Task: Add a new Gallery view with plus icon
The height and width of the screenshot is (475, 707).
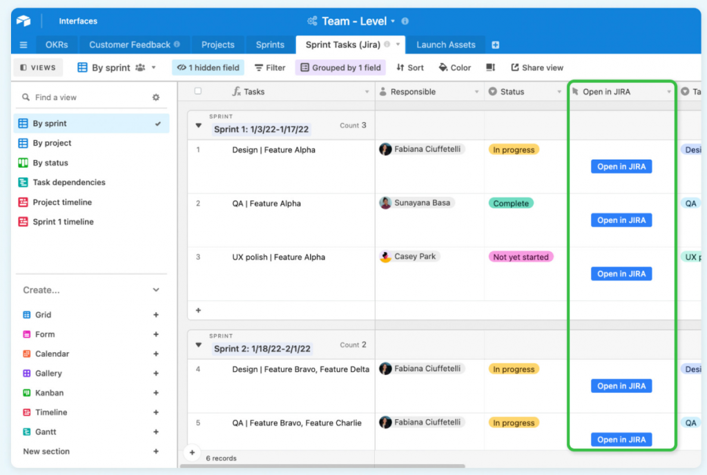Action: [155, 373]
